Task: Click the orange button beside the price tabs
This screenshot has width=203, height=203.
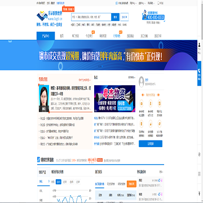Action: (x=131, y=184)
